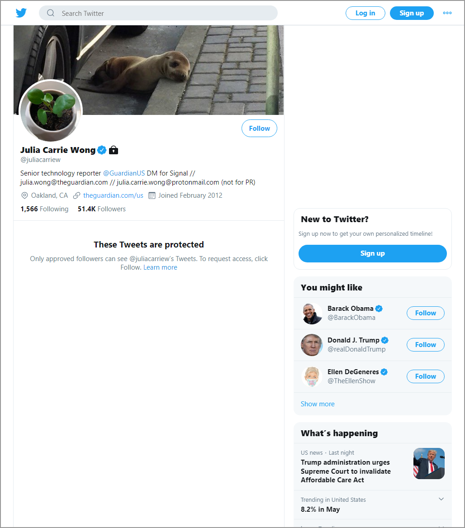Click Learn more about protected Tweets
The image size is (465, 528).
[x=160, y=267]
